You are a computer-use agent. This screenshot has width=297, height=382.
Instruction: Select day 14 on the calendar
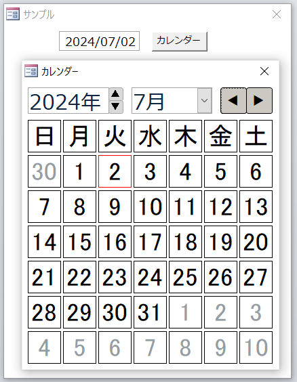pos(44,242)
